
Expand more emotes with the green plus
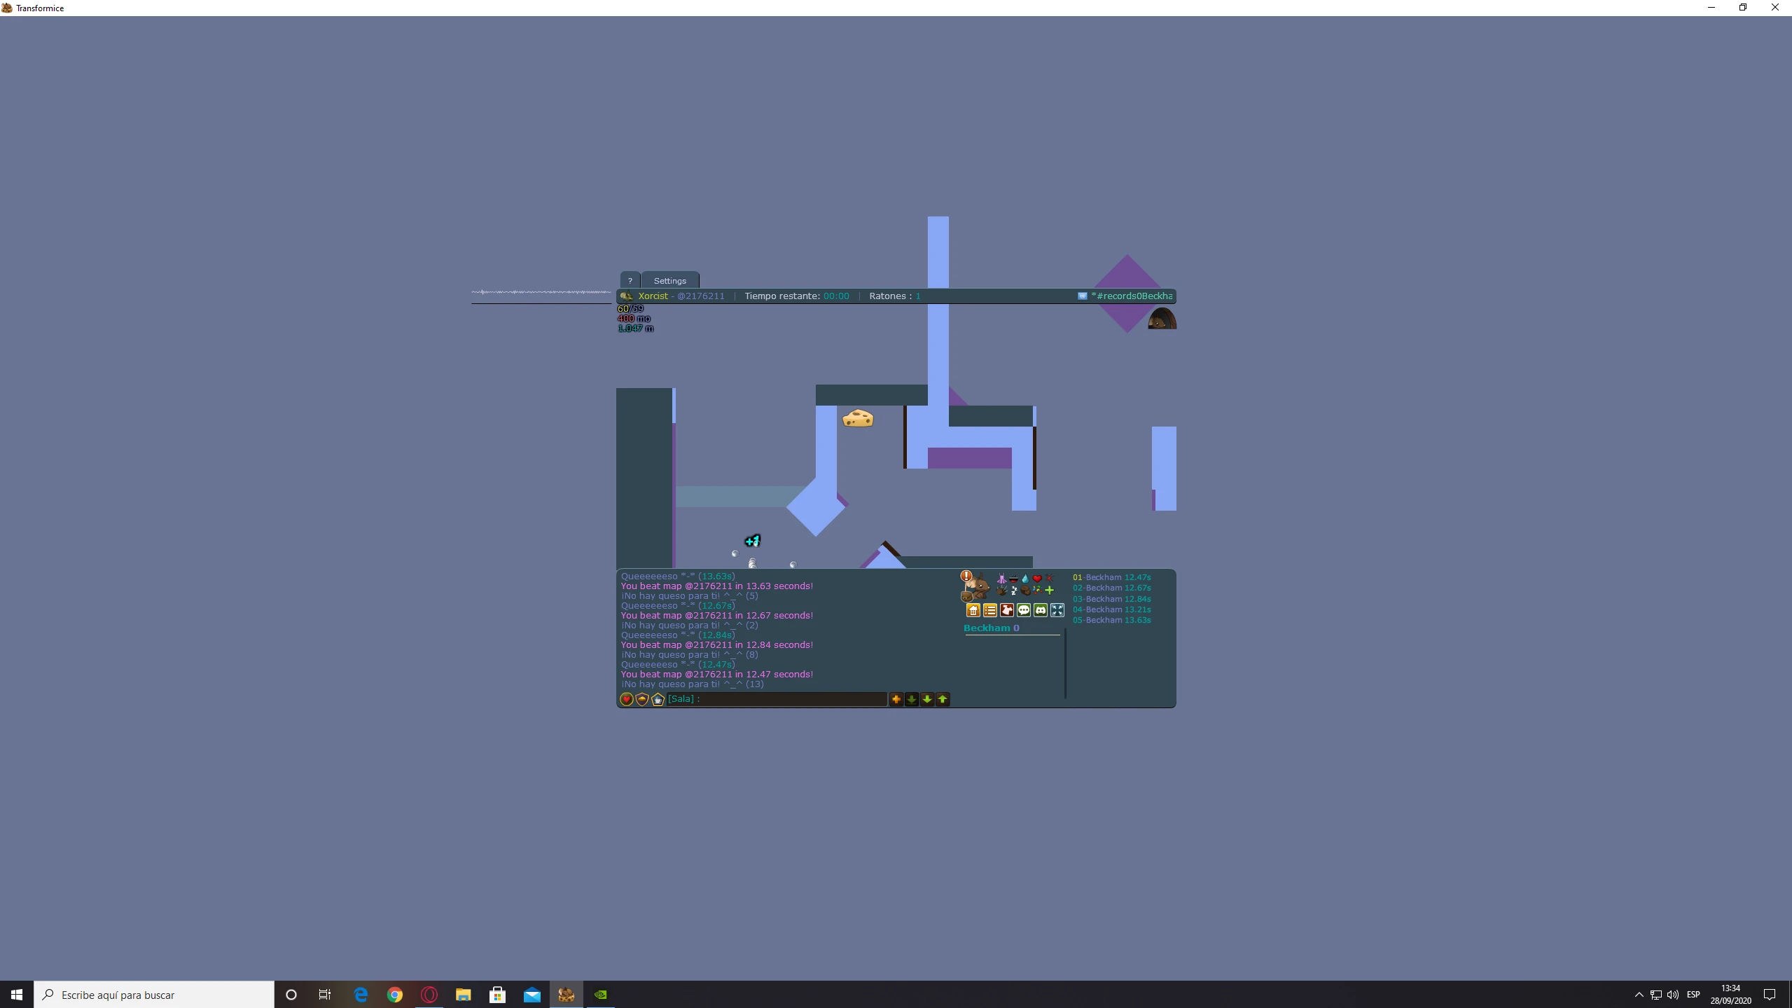tap(1049, 591)
